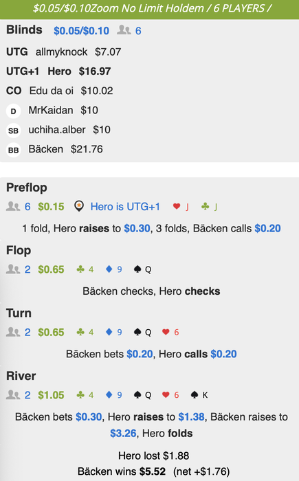Click the players icon beside Blinds
299x481 pixels.
pyautogui.click(x=124, y=30)
